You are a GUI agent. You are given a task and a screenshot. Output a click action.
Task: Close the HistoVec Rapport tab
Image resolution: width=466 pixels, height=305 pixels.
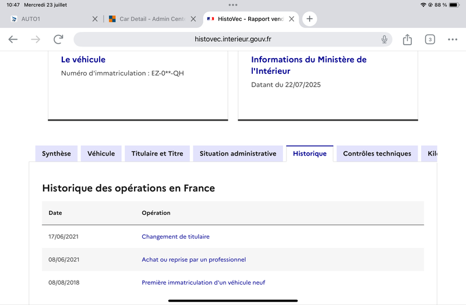(x=292, y=19)
